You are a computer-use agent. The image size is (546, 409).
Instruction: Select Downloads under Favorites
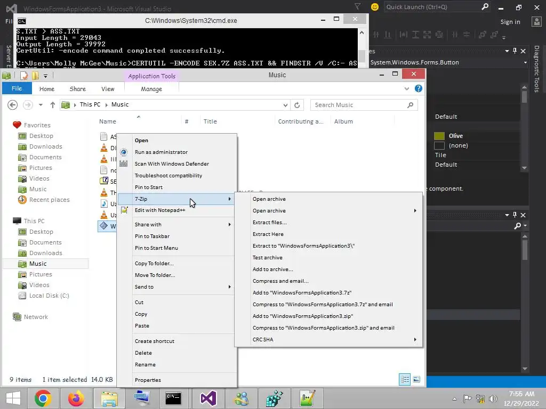click(x=45, y=147)
